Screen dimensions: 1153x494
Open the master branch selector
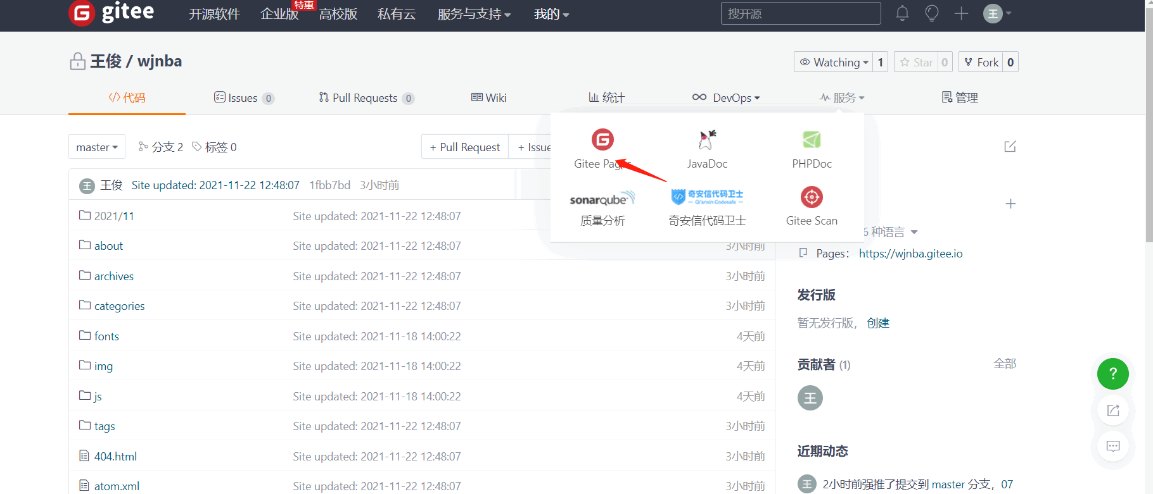(96, 147)
